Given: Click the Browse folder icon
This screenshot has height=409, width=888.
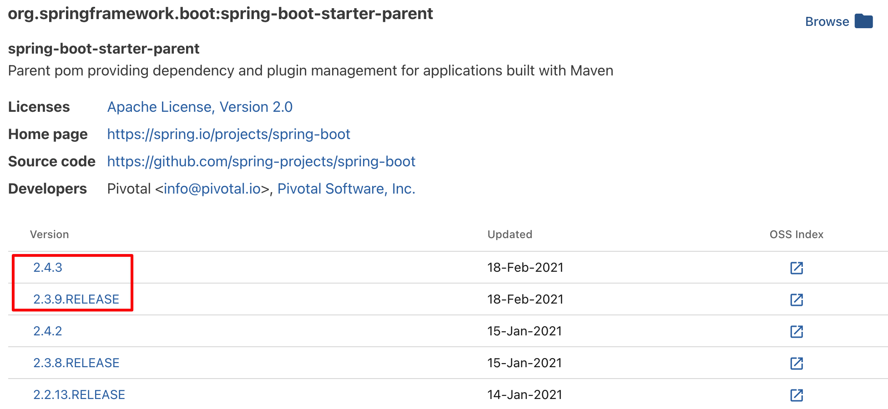Looking at the screenshot, I should coord(863,21).
